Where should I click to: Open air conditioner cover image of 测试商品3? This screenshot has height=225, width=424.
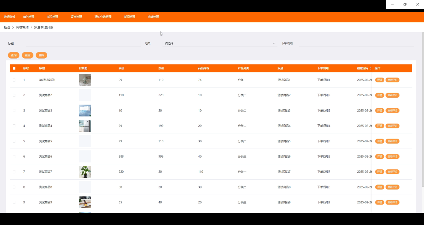click(x=85, y=110)
